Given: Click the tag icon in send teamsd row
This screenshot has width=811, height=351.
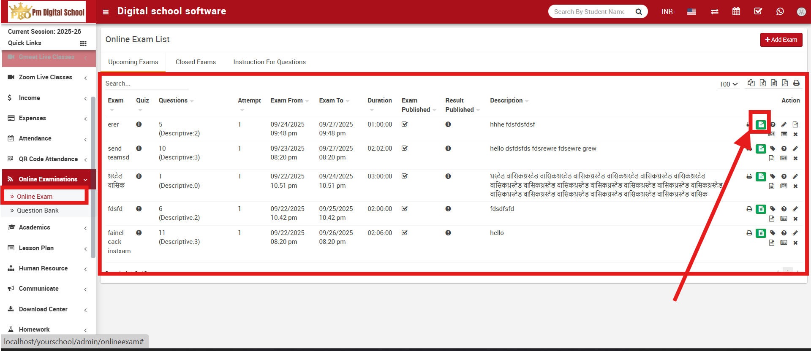Looking at the screenshot, I should [773, 148].
